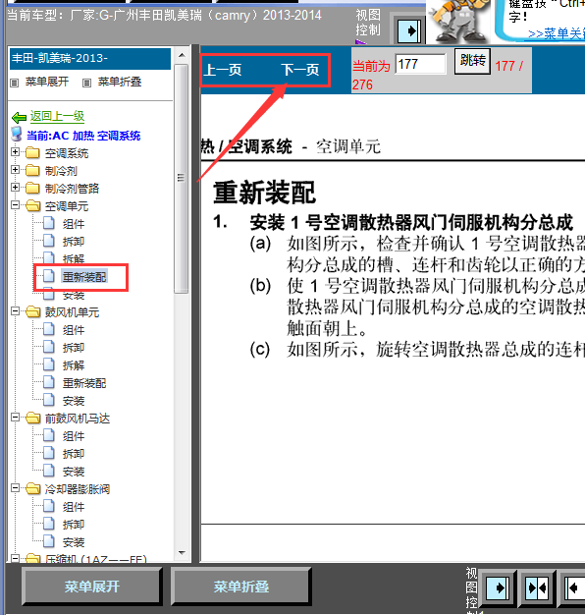Open 组件 under 冷却器膨胀阀
The height and width of the screenshot is (615, 585).
pyautogui.click(x=74, y=507)
